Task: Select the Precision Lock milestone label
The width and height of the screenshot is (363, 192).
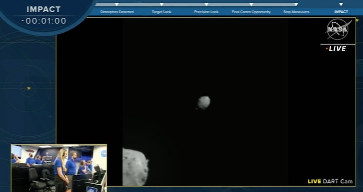Action: click(206, 12)
